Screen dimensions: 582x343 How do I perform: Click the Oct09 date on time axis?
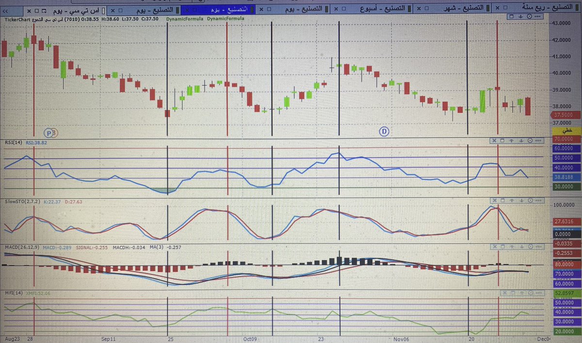point(250,339)
